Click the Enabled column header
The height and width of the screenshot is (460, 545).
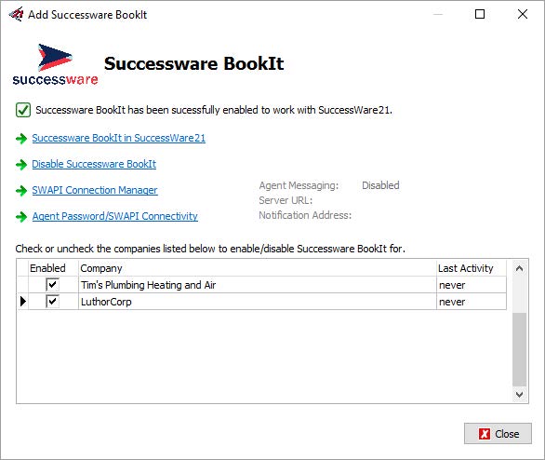coord(53,268)
